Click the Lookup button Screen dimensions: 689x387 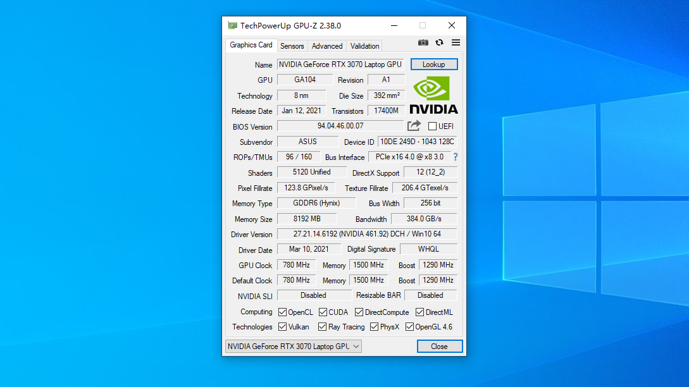coord(434,64)
